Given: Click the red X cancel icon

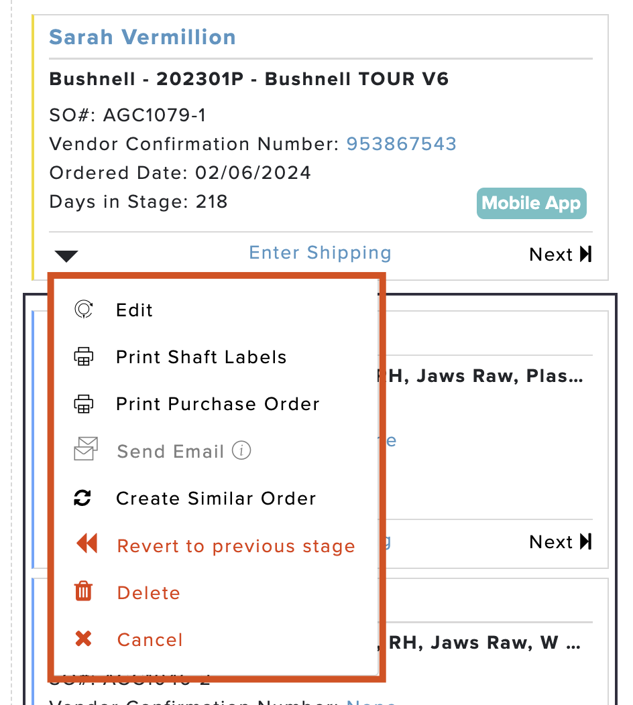Looking at the screenshot, I should [x=83, y=639].
